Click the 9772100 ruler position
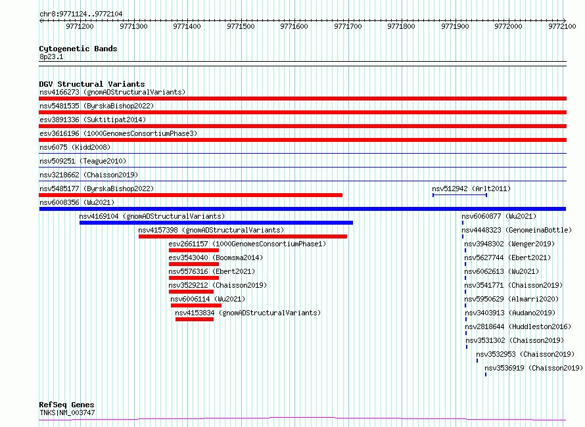The width and height of the screenshot is (585, 427). pyautogui.click(x=563, y=26)
